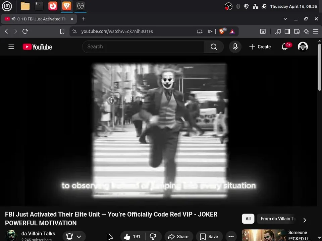Go forward with the forward arrow
The height and width of the screenshot is (241, 322).
(16, 31)
